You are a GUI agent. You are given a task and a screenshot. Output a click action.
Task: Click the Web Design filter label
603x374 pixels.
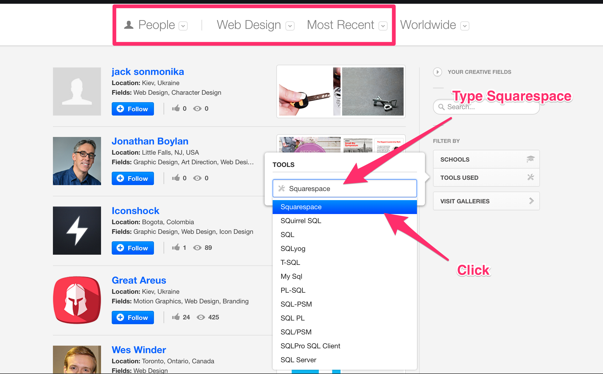pyautogui.click(x=249, y=25)
